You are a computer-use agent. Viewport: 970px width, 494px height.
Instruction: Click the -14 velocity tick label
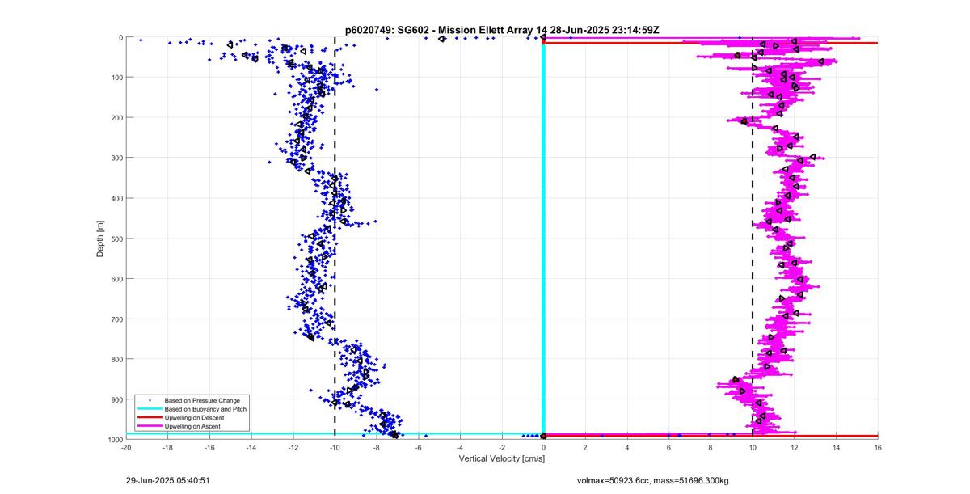pos(251,447)
